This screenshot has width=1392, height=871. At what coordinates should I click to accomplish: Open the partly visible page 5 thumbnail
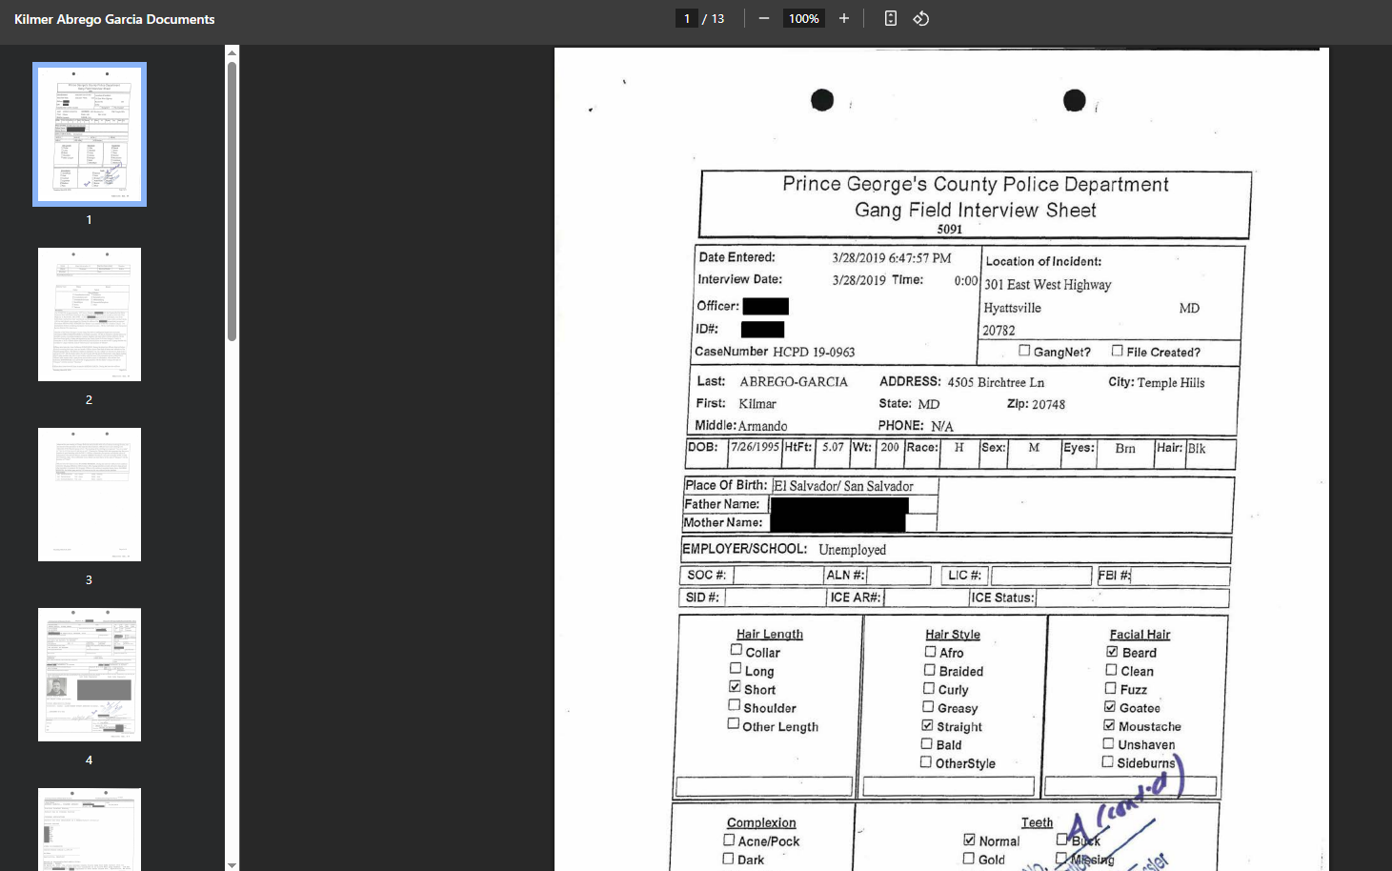(90, 829)
